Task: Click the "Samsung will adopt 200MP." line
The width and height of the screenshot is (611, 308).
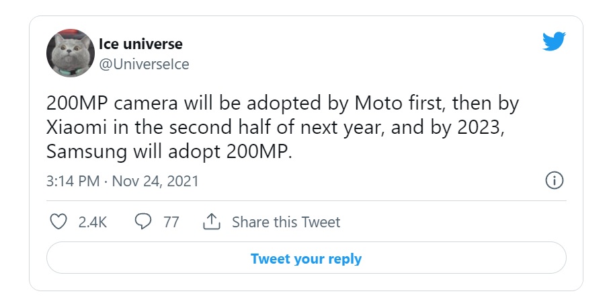Action: coord(169,151)
